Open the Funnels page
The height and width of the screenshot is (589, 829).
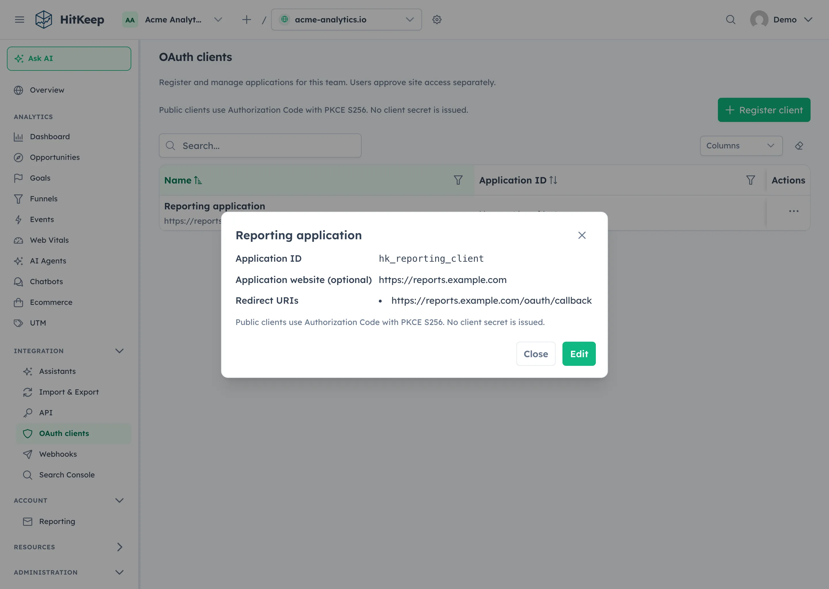click(x=69, y=199)
